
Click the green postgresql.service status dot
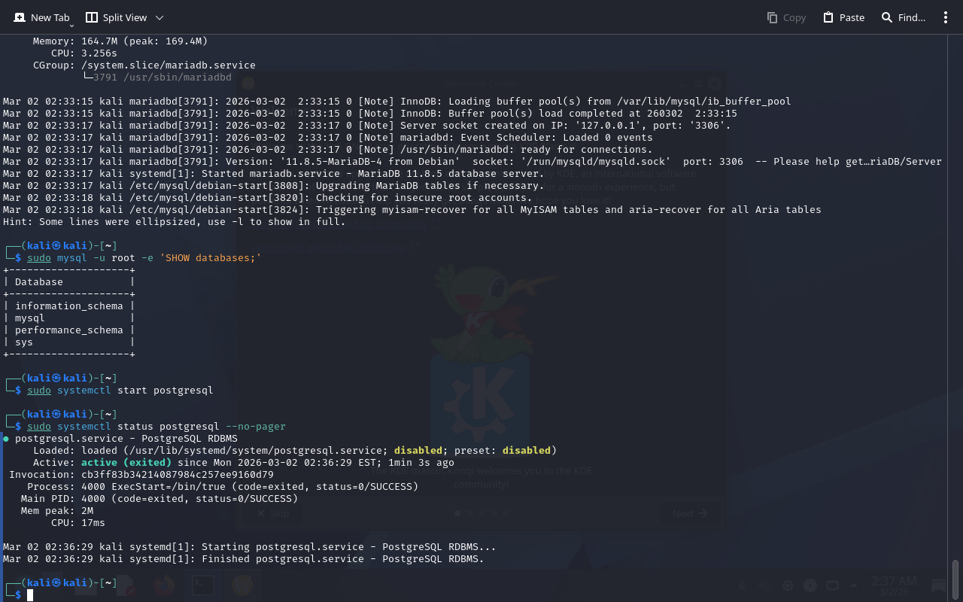click(x=6, y=439)
